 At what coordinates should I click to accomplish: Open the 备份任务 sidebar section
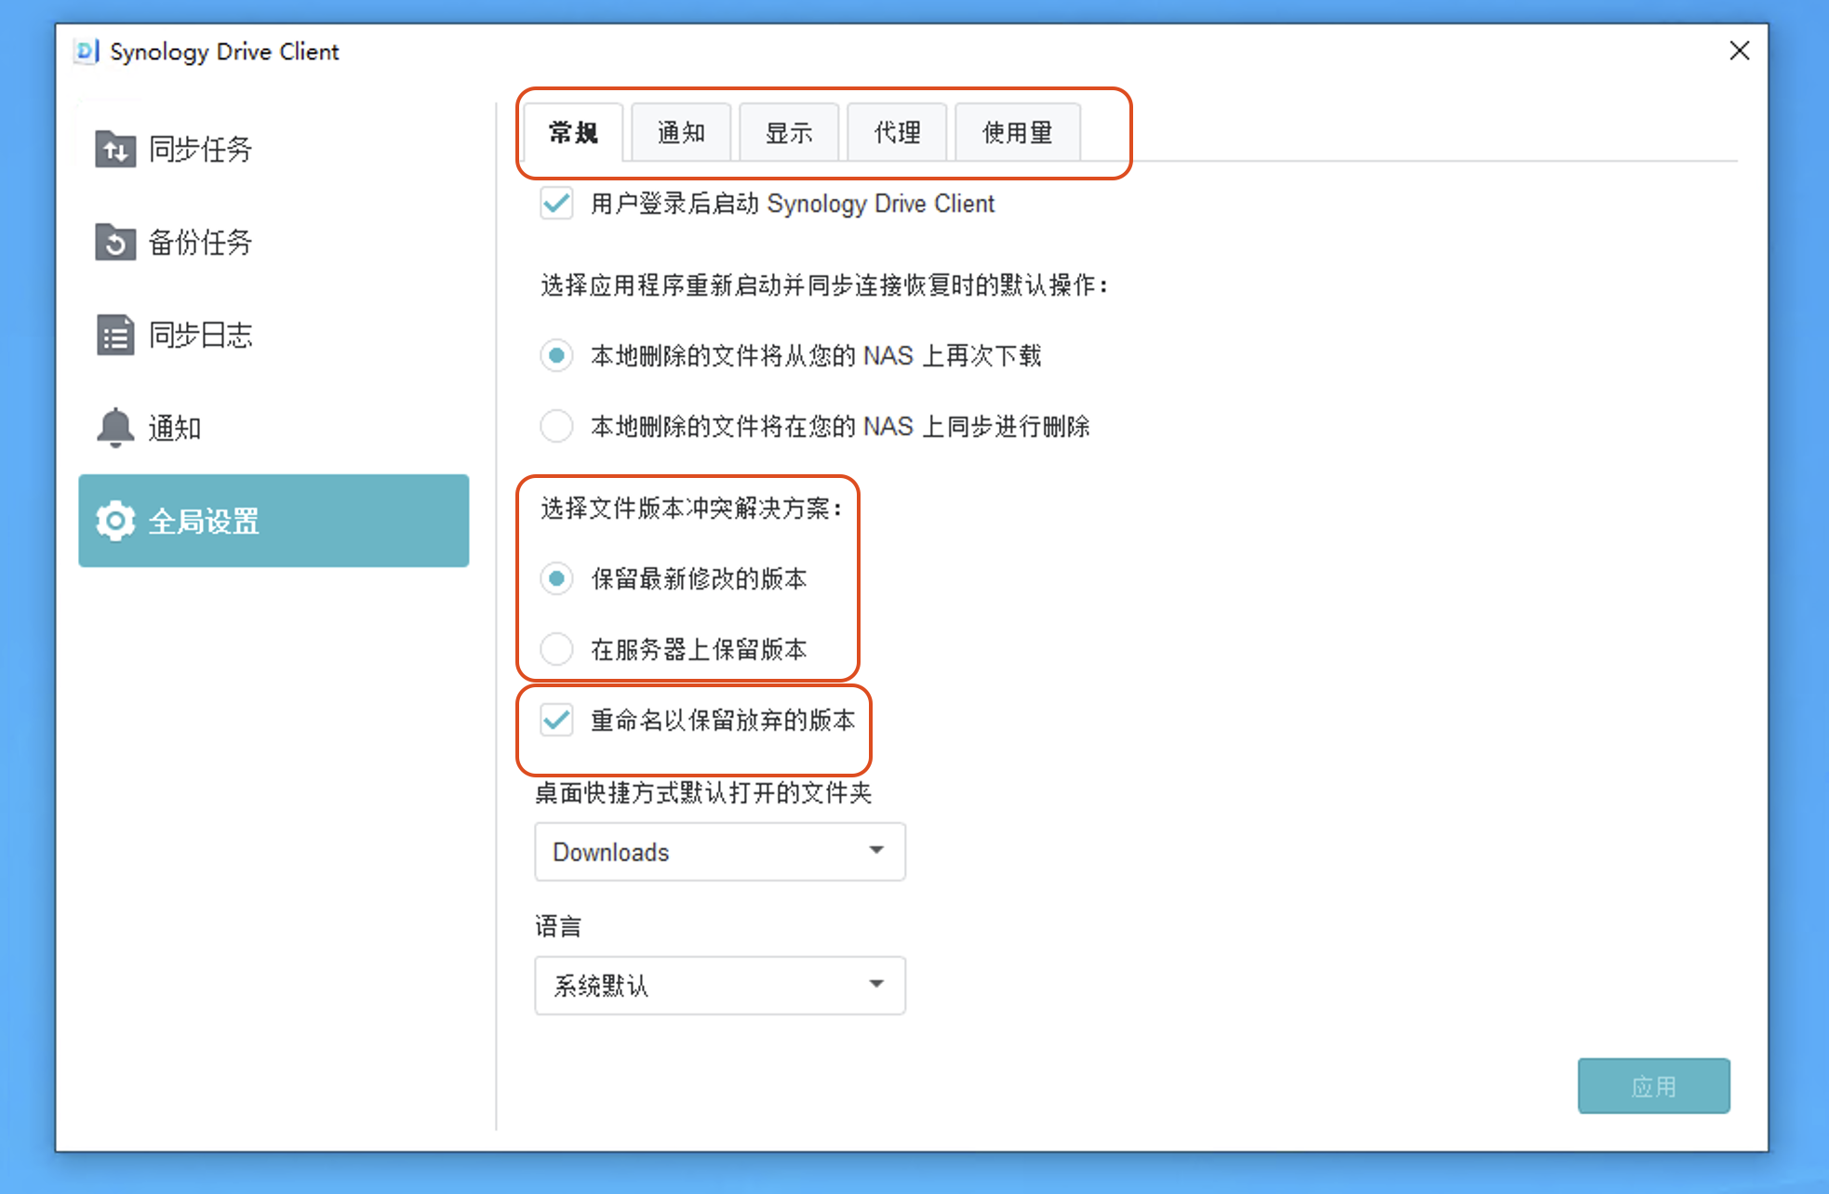274,242
